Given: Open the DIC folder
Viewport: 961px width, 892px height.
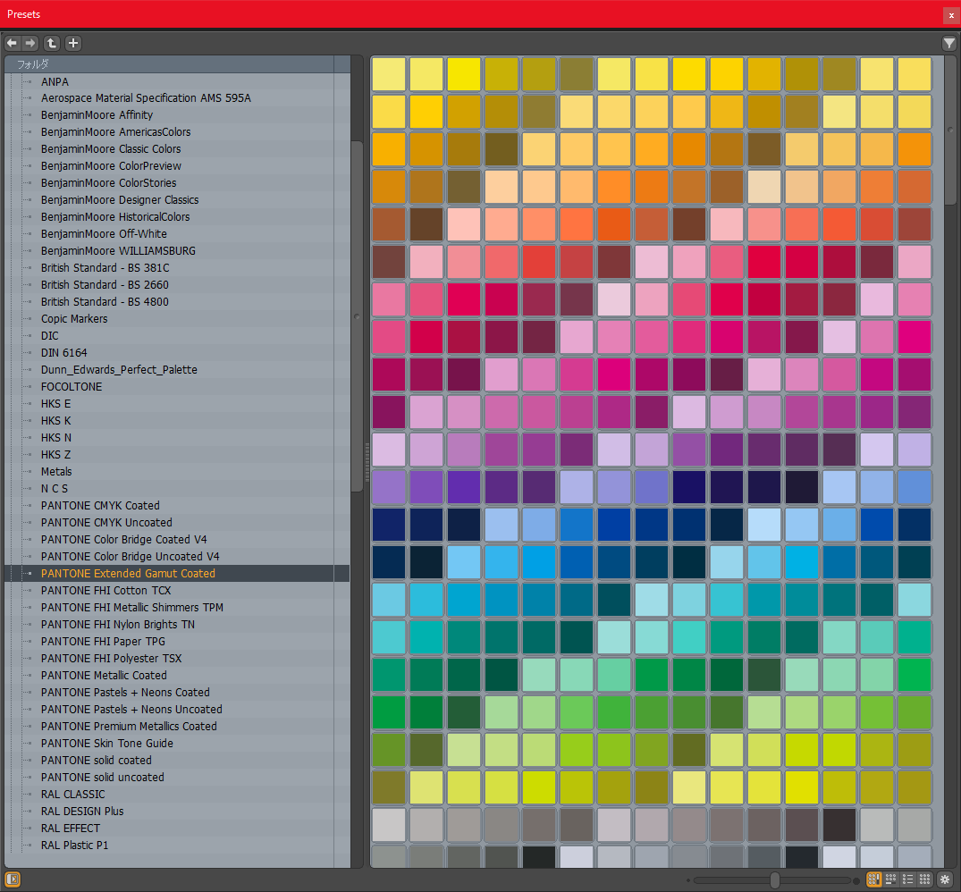Looking at the screenshot, I should [50, 336].
